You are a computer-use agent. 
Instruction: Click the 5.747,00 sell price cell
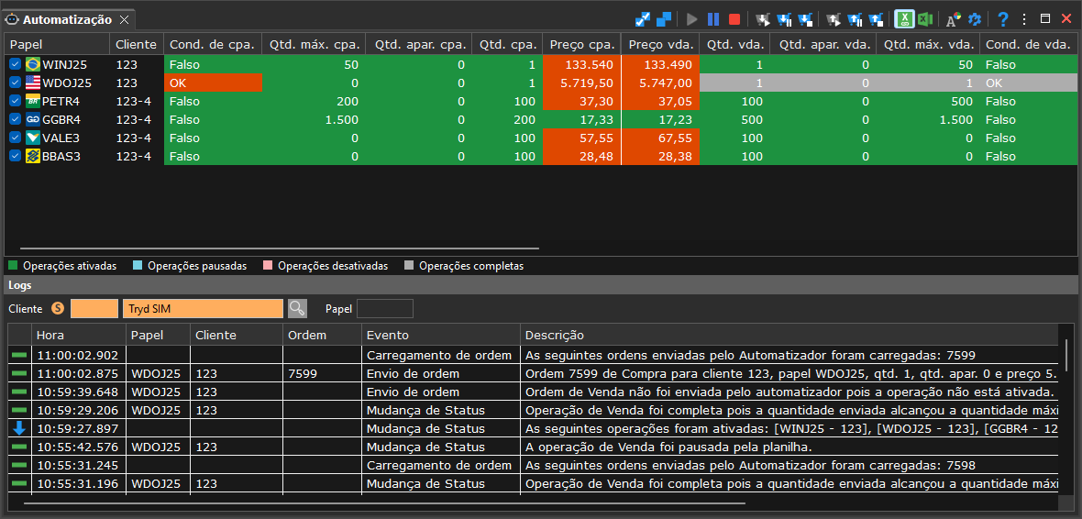[x=660, y=83]
